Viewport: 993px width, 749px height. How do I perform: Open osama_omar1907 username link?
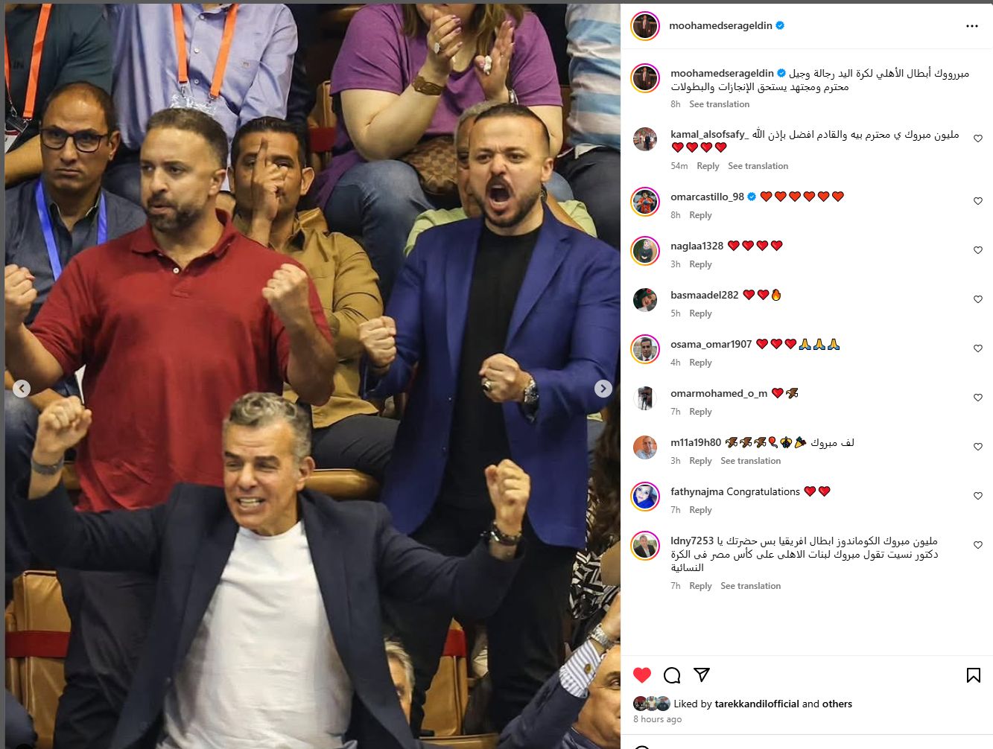711,344
